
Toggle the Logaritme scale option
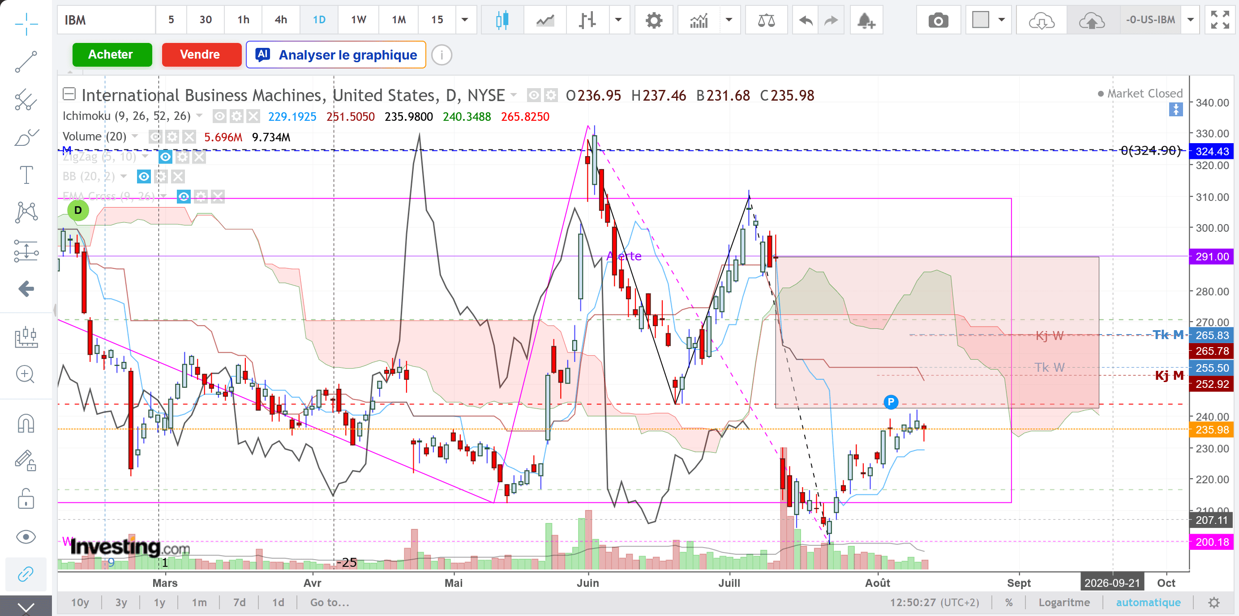click(1064, 603)
